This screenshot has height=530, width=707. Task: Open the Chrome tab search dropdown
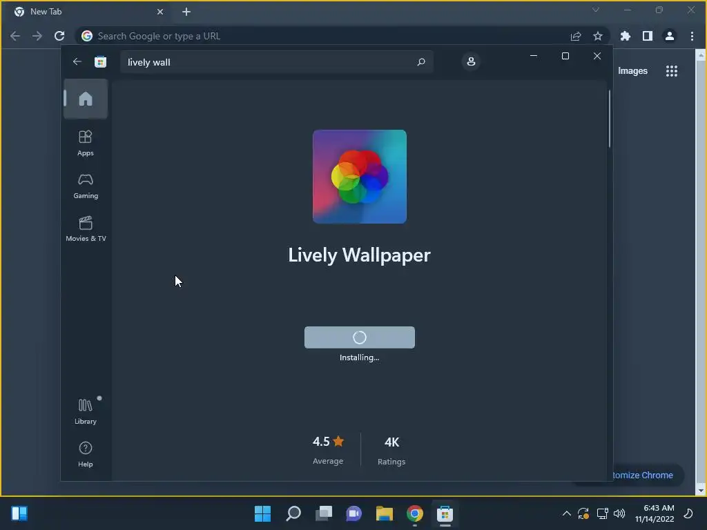pyautogui.click(x=596, y=10)
